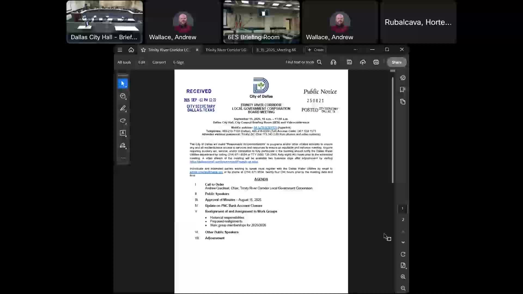Open the hamburger main menu
523x294 pixels.
point(120,50)
